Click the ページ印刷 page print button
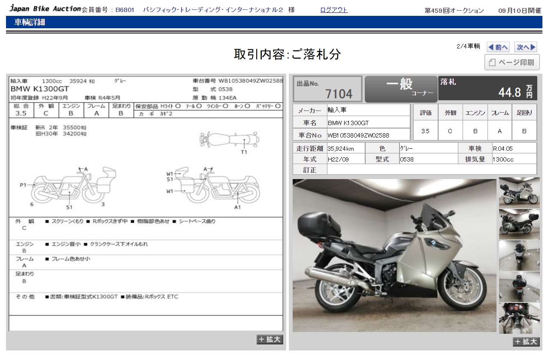The image size is (545, 353). [512, 63]
